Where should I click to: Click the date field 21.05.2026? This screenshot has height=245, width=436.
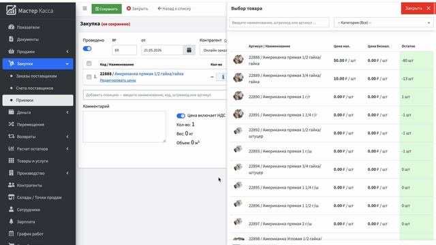[162, 50]
